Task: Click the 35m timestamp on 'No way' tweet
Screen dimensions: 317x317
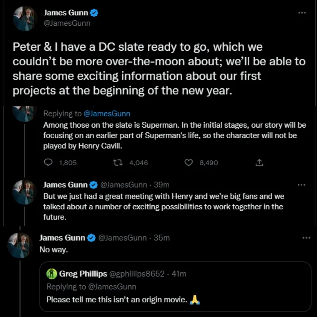Action: point(161,238)
